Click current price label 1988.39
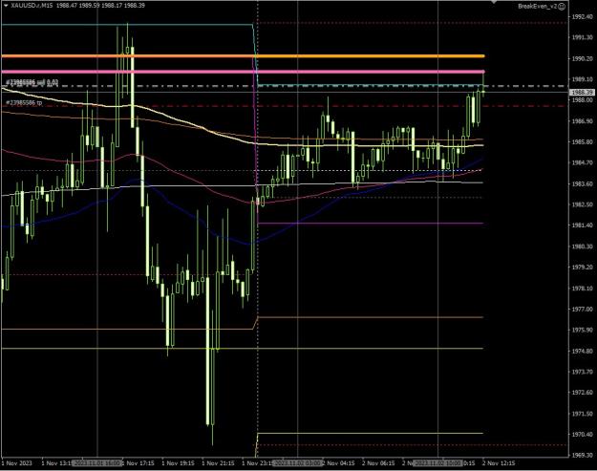The image size is (597, 471). (582, 93)
